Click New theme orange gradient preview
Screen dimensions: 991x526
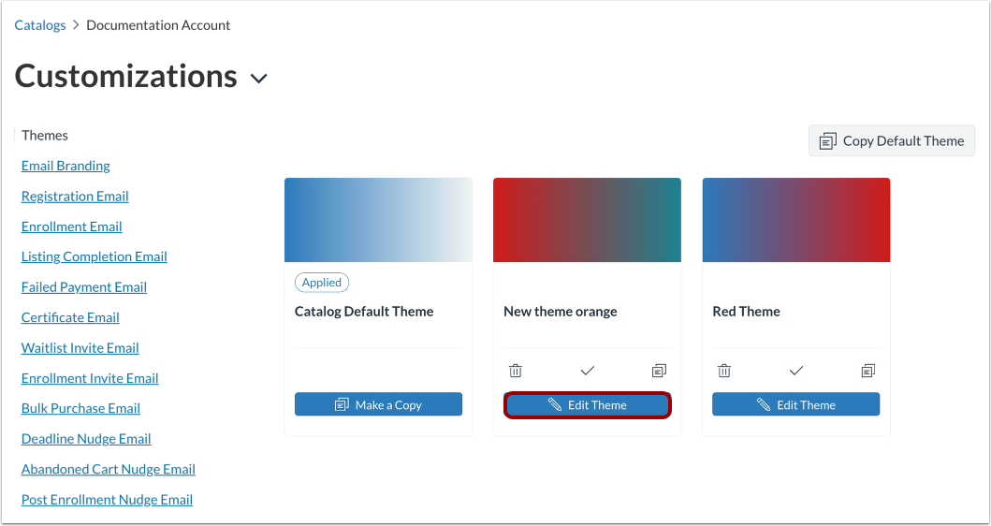[587, 220]
